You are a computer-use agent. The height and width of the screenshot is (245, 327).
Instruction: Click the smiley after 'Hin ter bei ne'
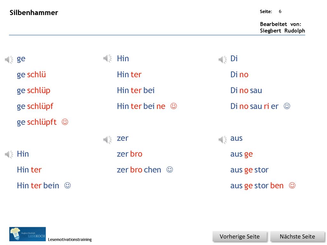pyautogui.click(x=173, y=106)
